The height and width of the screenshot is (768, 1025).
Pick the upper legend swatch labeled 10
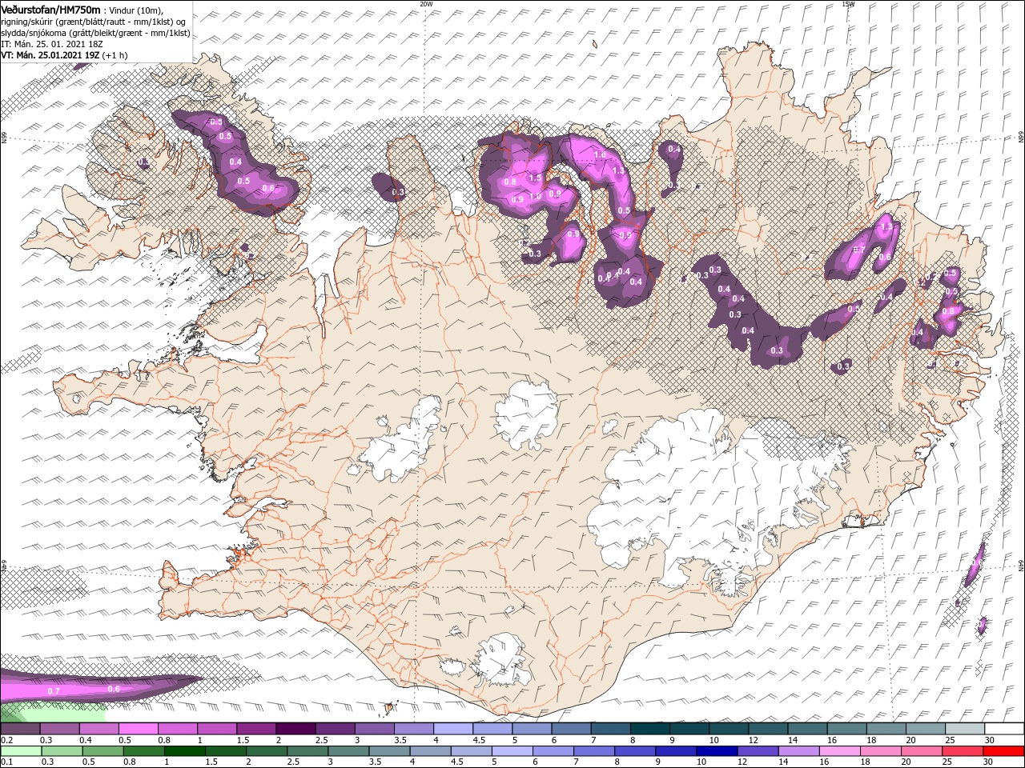[x=729, y=729]
